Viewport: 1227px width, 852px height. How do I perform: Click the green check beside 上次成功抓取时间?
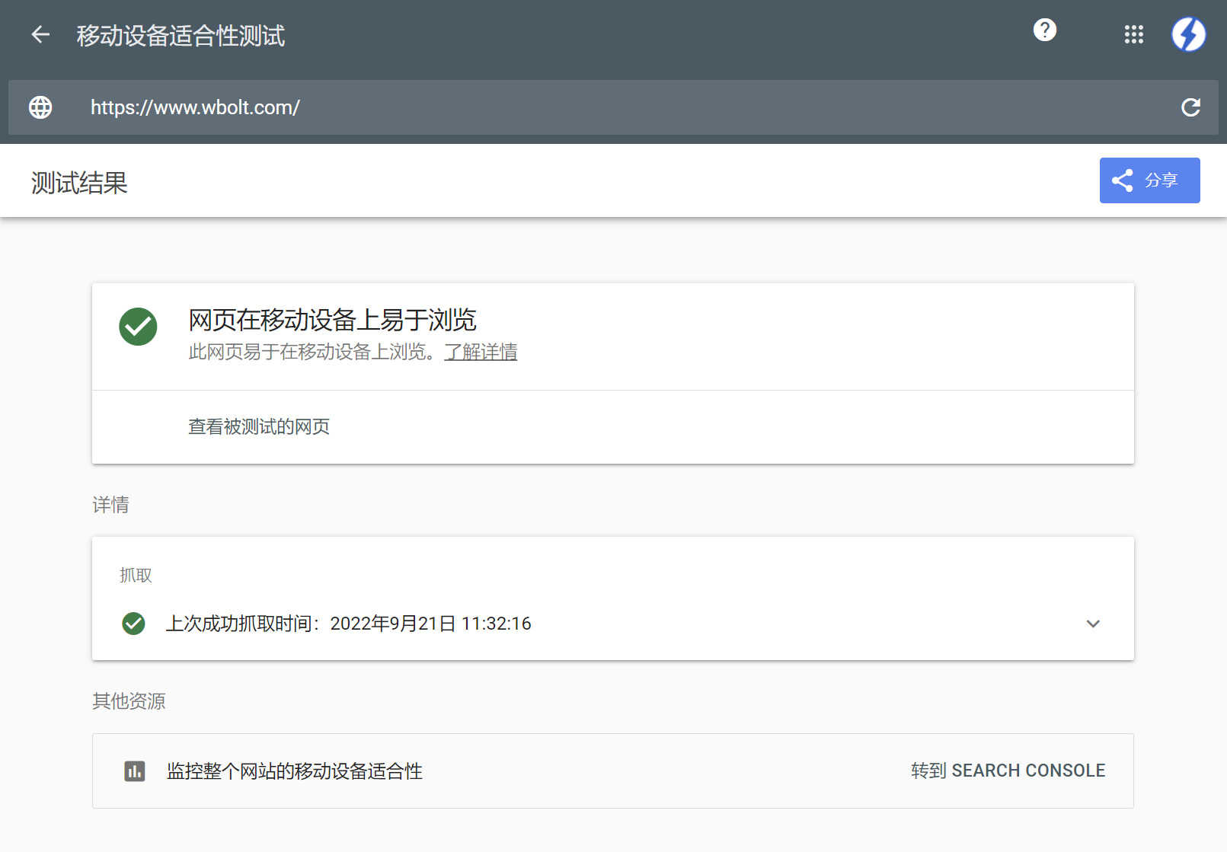click(134, 624)
